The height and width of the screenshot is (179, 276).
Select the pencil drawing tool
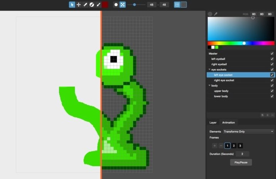pyautogui.click(x=85, y=5)
